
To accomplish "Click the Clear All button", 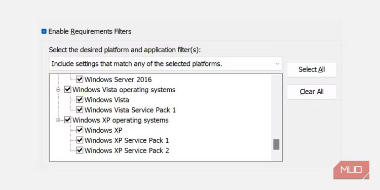I will coord(312,92).
